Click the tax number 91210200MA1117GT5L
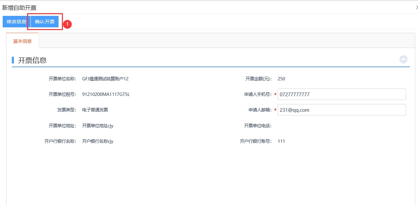The image size is (418, 205). click(x=106, y=95)
